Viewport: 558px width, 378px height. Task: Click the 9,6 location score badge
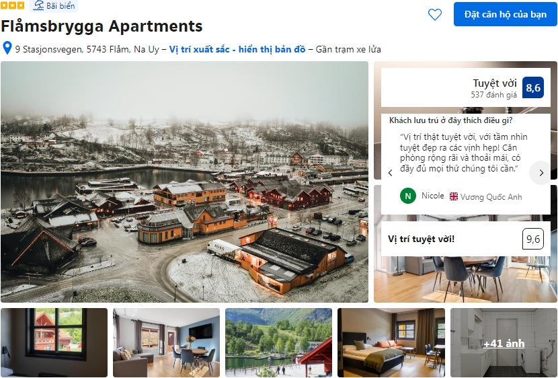[532, 239]
